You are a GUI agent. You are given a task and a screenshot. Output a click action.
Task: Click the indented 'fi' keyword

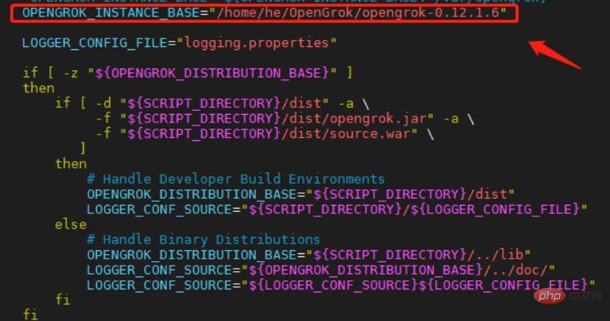[62, 299]
